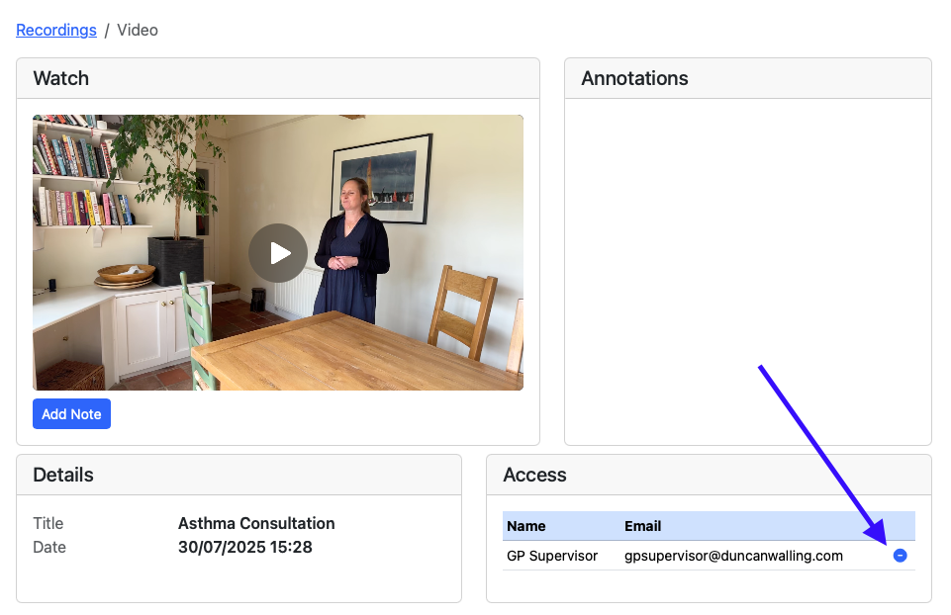The image size is (951, 615).
Task: Click the Access panel header
Action: [x=534, y=475]
